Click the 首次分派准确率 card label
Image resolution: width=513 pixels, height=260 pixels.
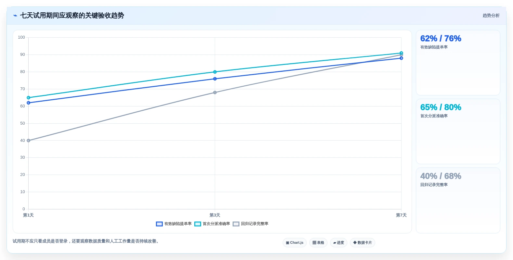pyautogui.click(x=434, y=116)
